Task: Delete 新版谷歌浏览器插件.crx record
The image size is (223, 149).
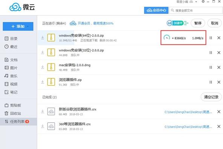Action: [219, 112]
